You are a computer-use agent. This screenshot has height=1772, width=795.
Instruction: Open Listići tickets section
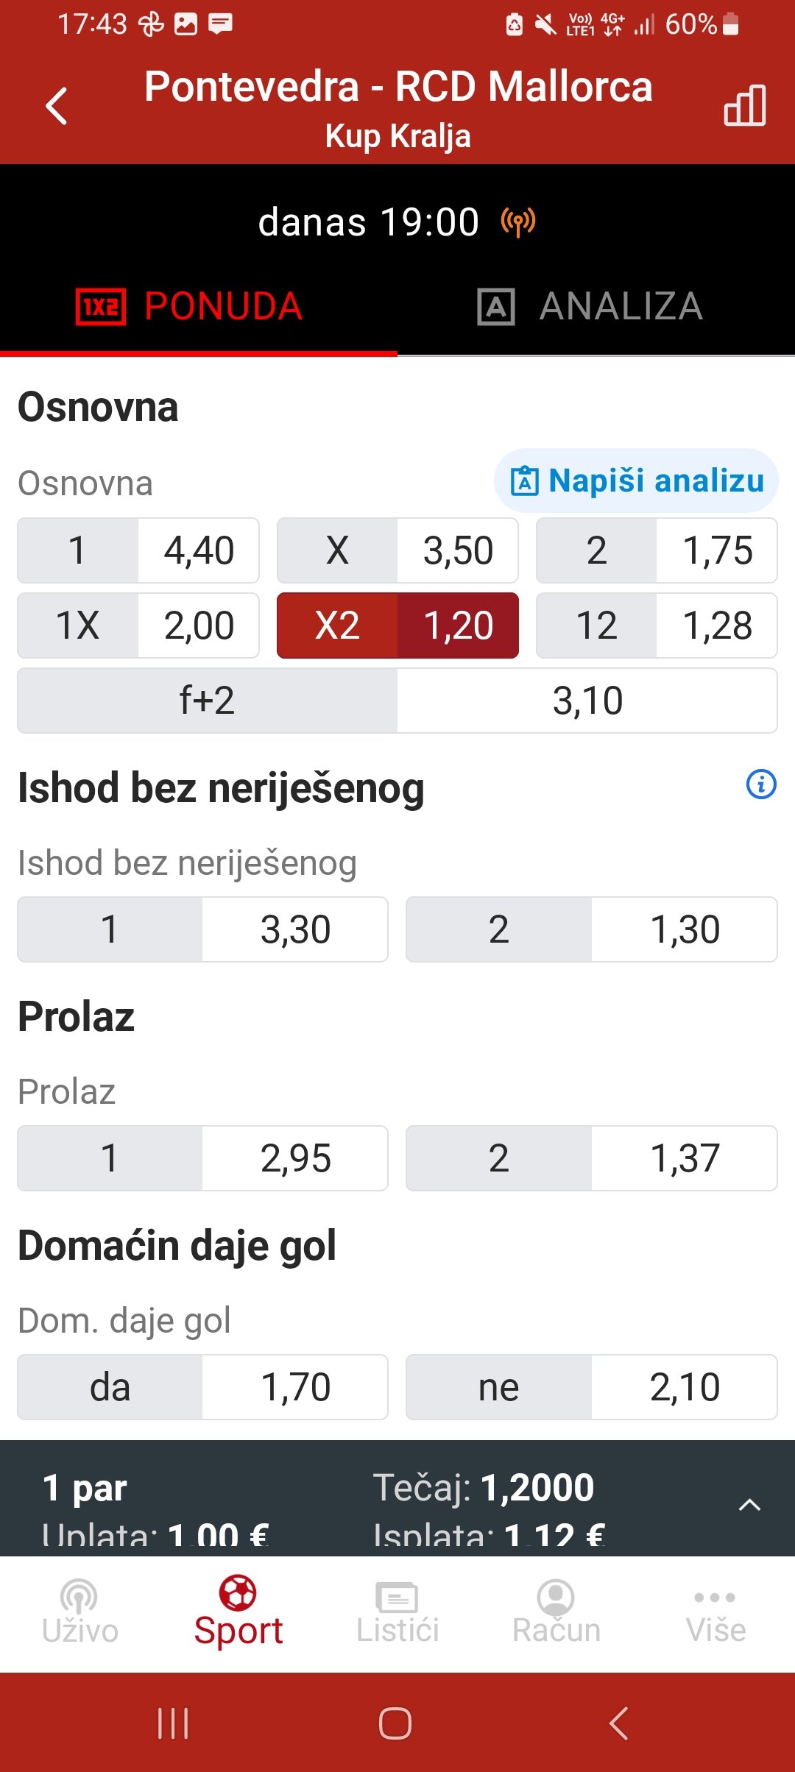click(x=397, y=1611)
